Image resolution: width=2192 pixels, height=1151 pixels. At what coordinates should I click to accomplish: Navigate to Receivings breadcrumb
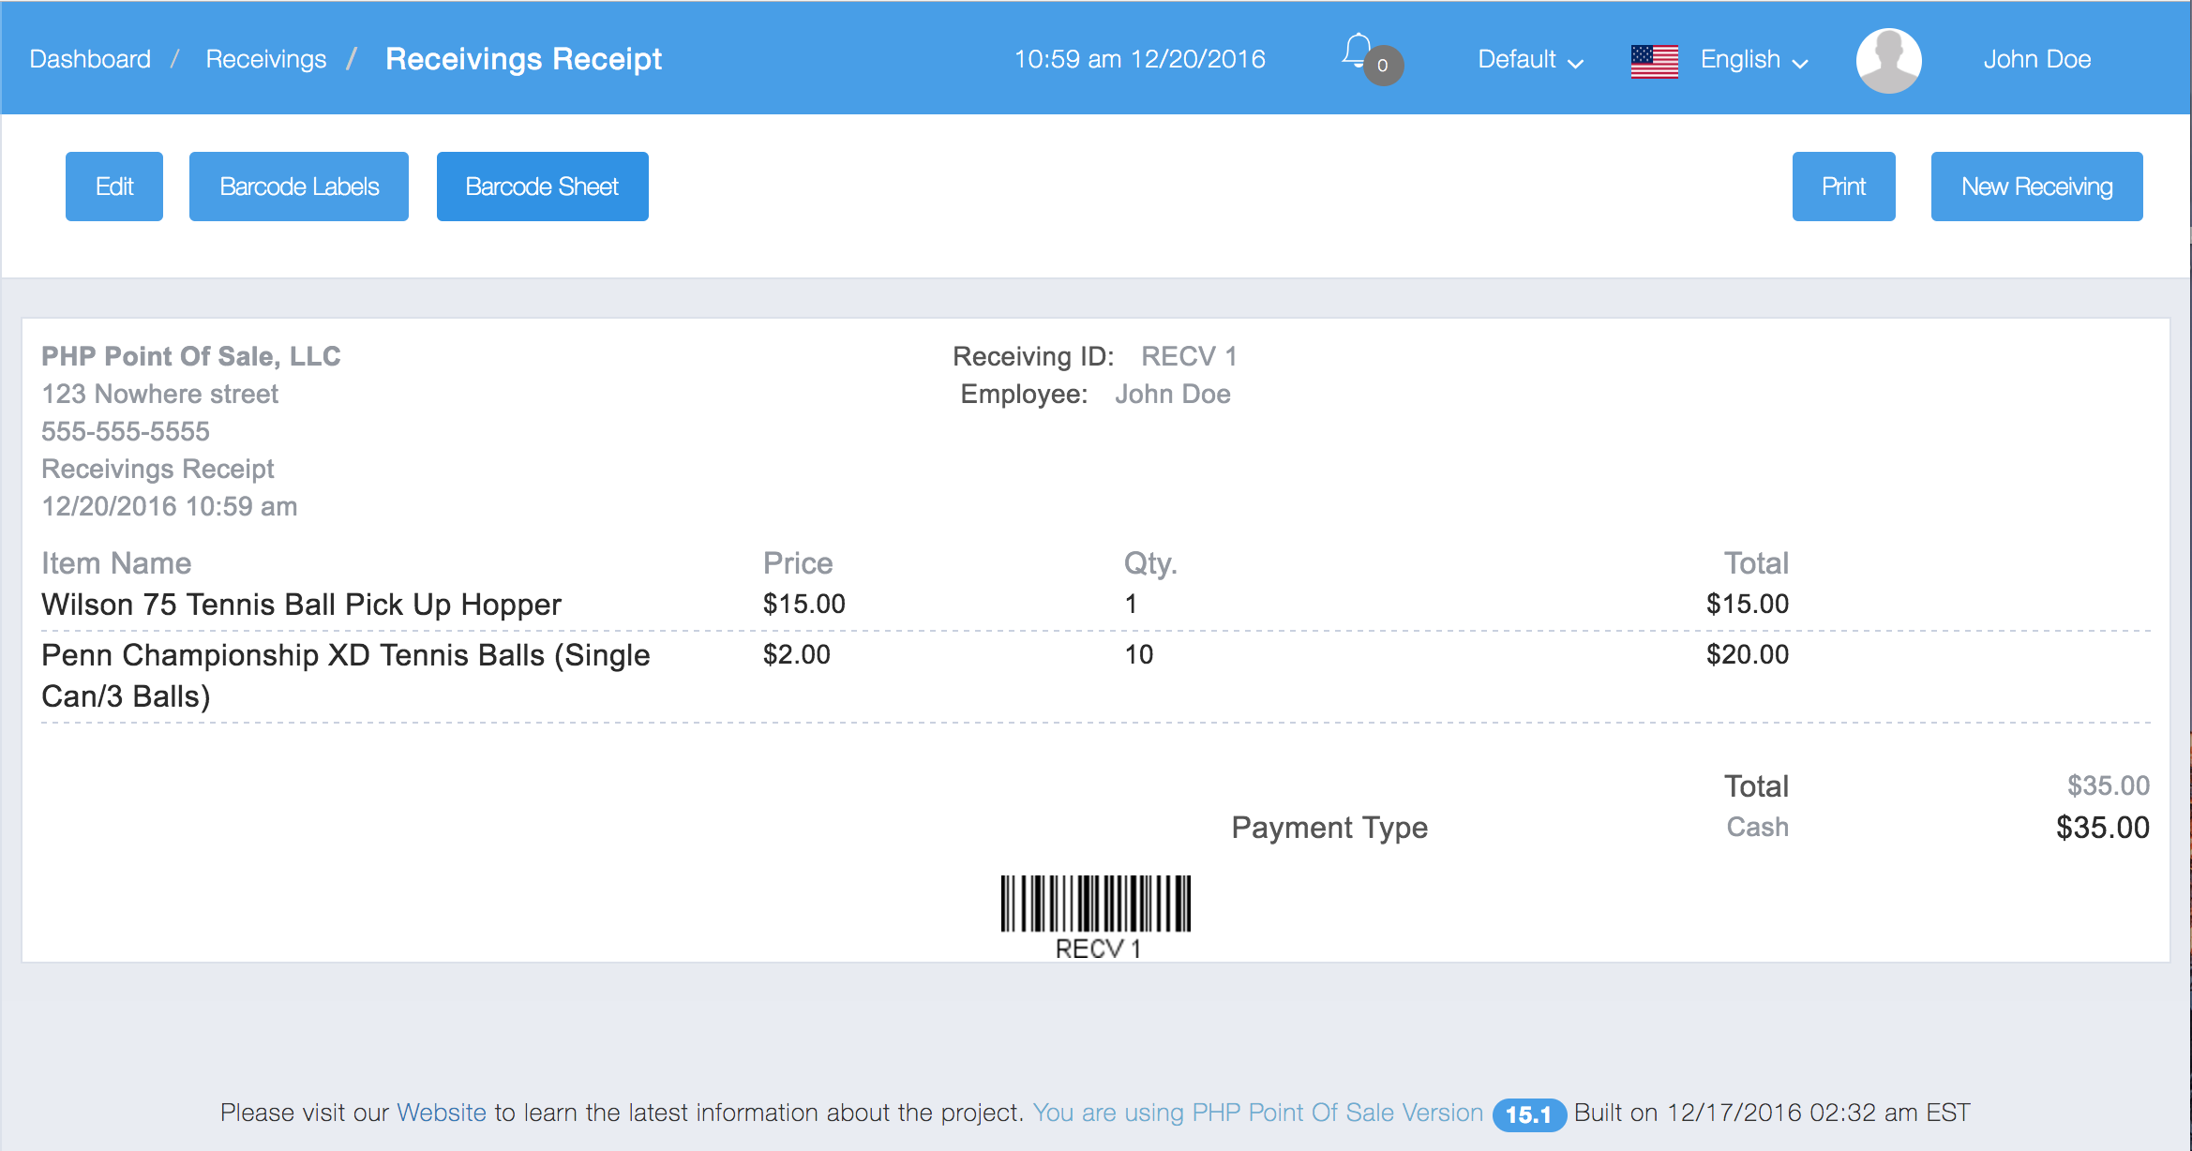(266, 59)
